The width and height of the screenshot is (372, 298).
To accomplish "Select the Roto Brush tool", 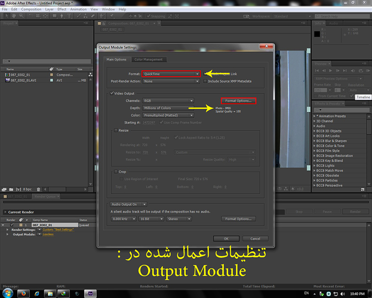I will 102,16.
